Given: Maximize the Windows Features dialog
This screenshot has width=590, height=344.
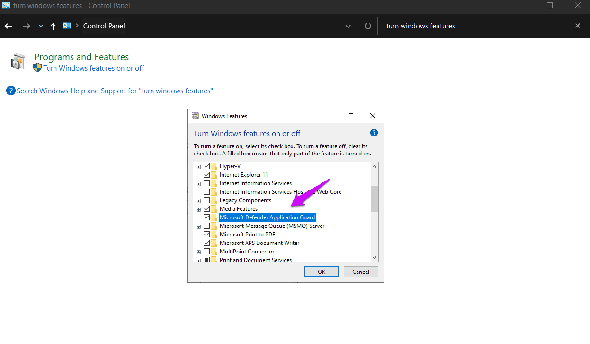Looking at the screenshot, I should pos(351,116).
